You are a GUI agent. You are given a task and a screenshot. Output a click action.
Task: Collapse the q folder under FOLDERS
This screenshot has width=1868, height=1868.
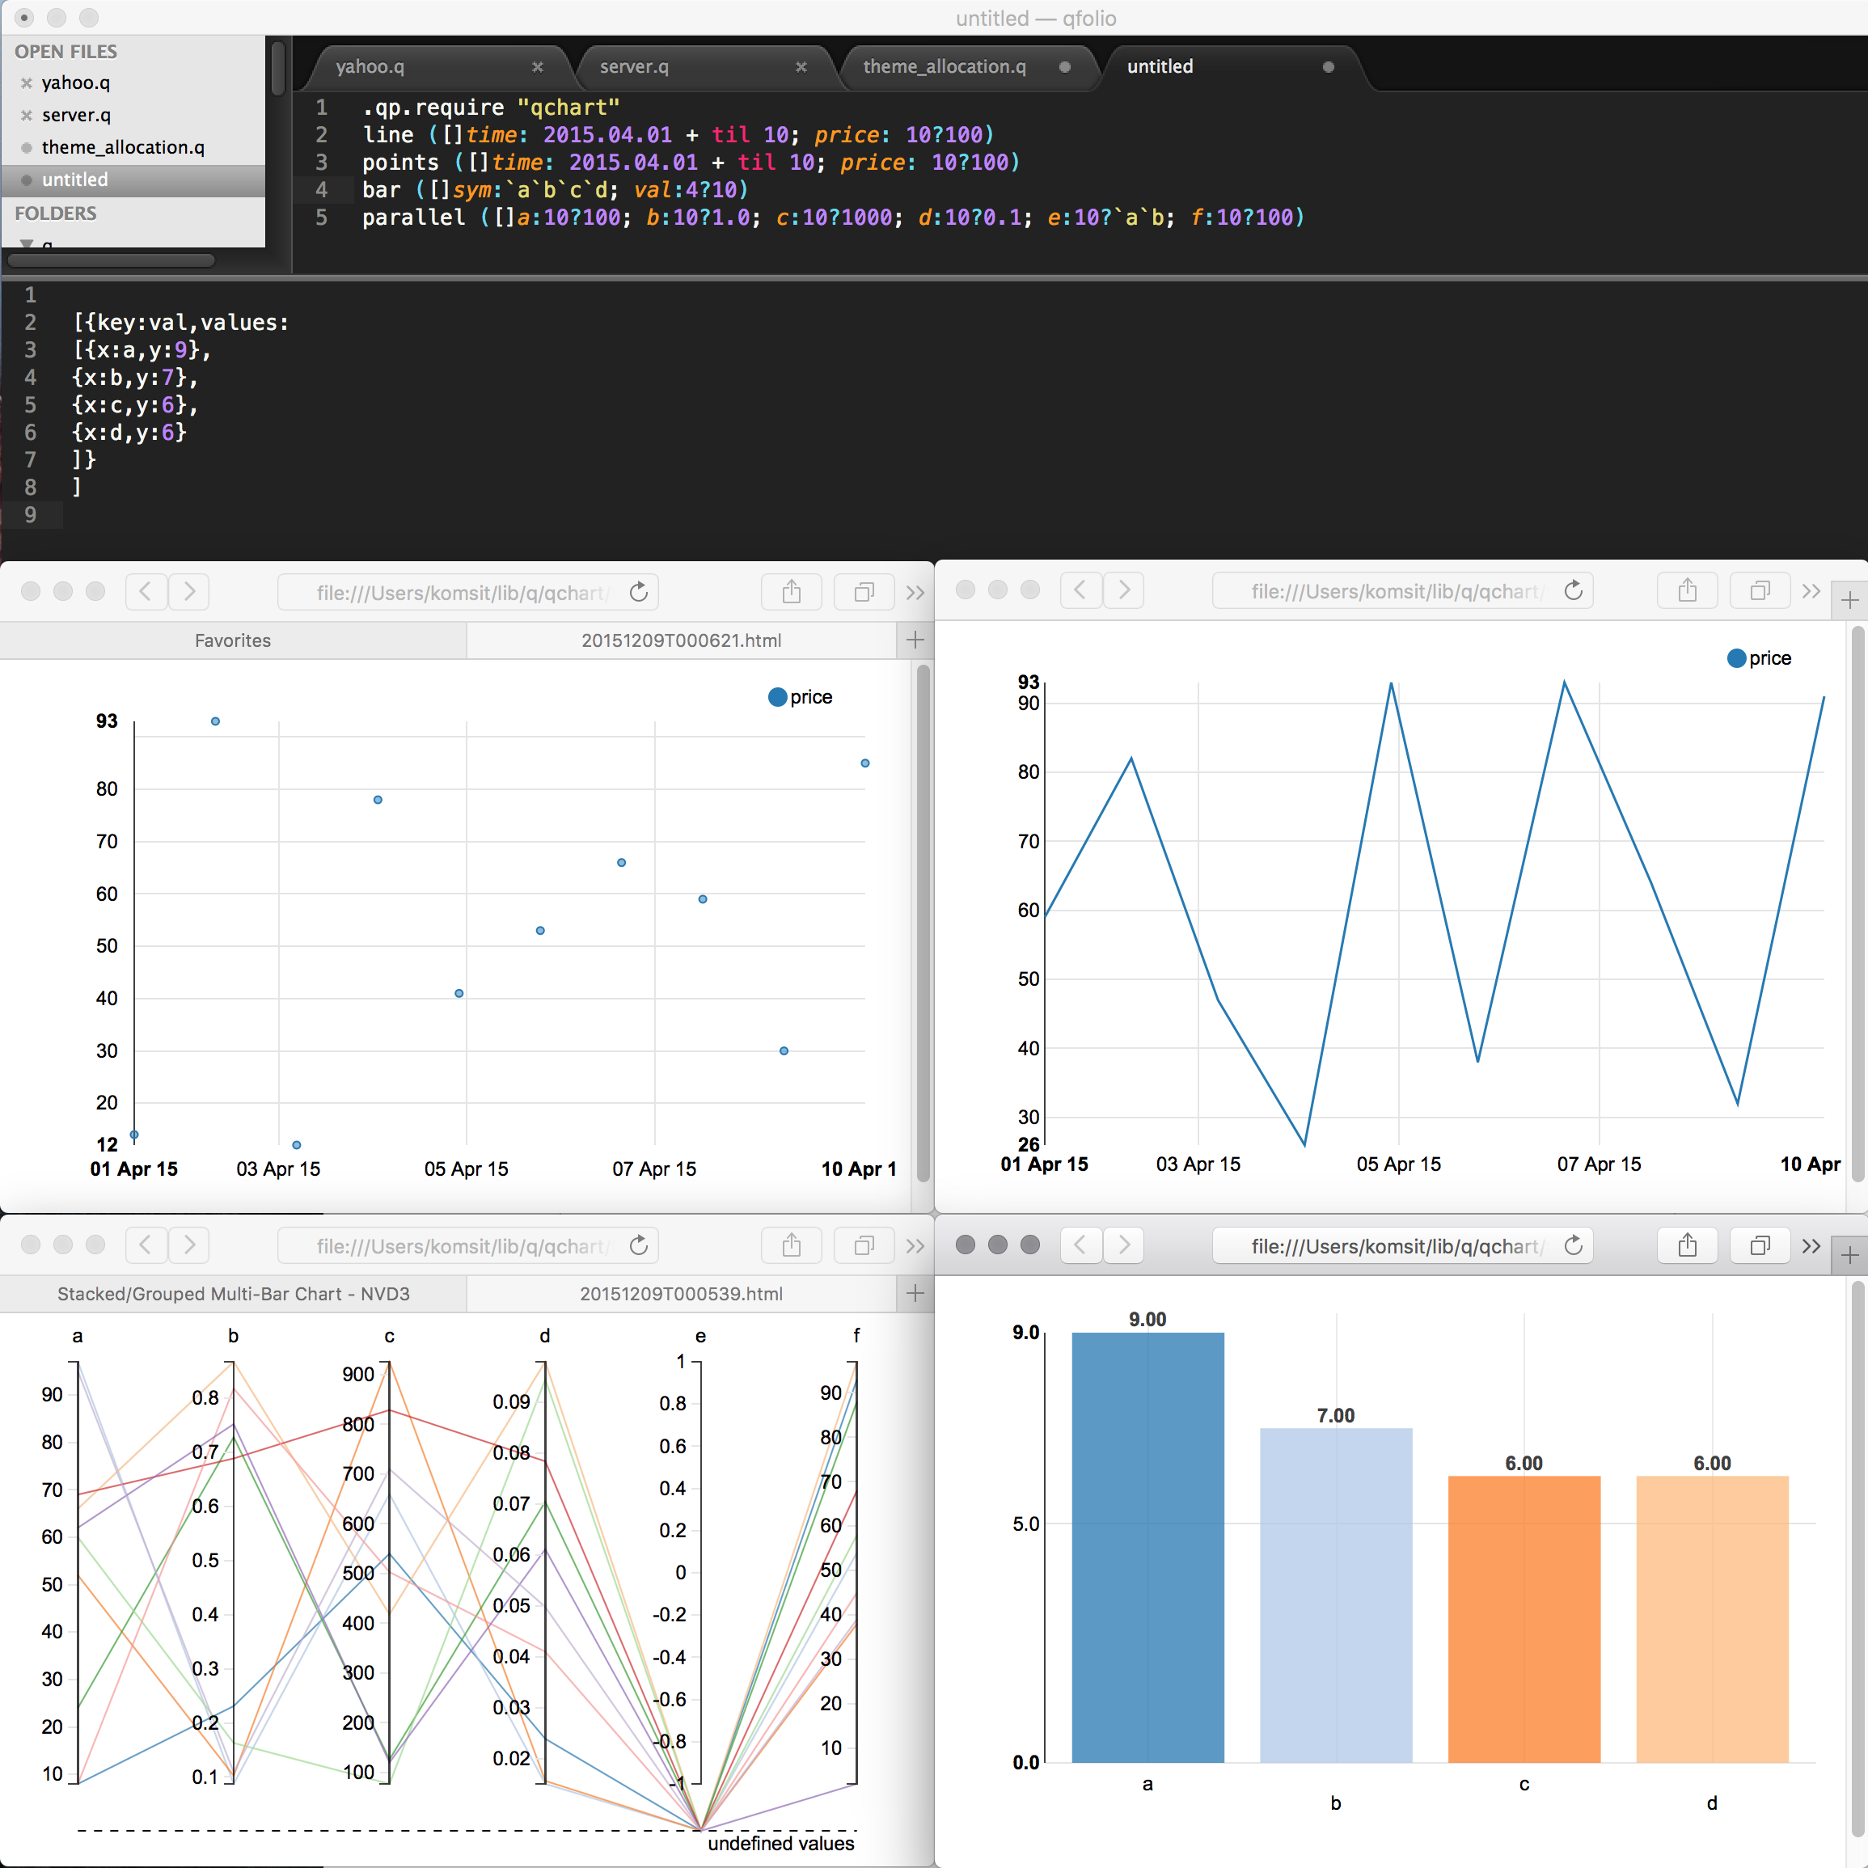[x=27, y=243]
